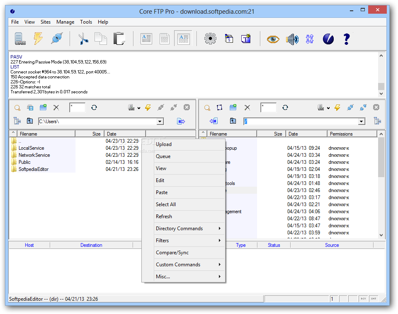The height and width of the screenshot is (314, 398).
Task: Choose Refresh from context menu
Action: tap(189, 217)
